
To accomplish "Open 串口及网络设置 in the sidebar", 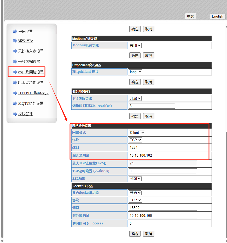I will [x=31, y=72].
